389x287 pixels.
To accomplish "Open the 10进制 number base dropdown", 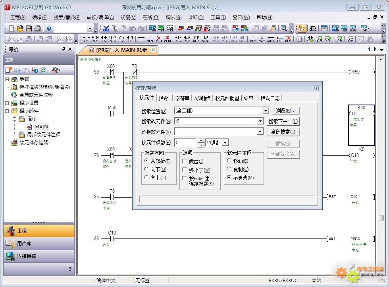I will 225,143.
